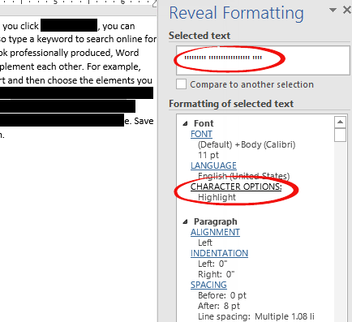Open the FONT formatting link
This screenshot has height=322, width=352.
[201, 134]
